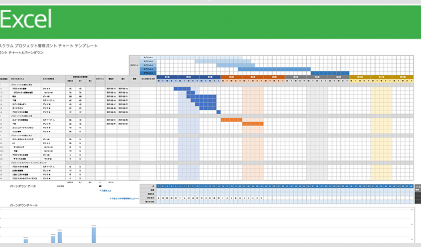
Task: Select the バーンダウンチャート chart heading
Action: (x=24, y=205)
